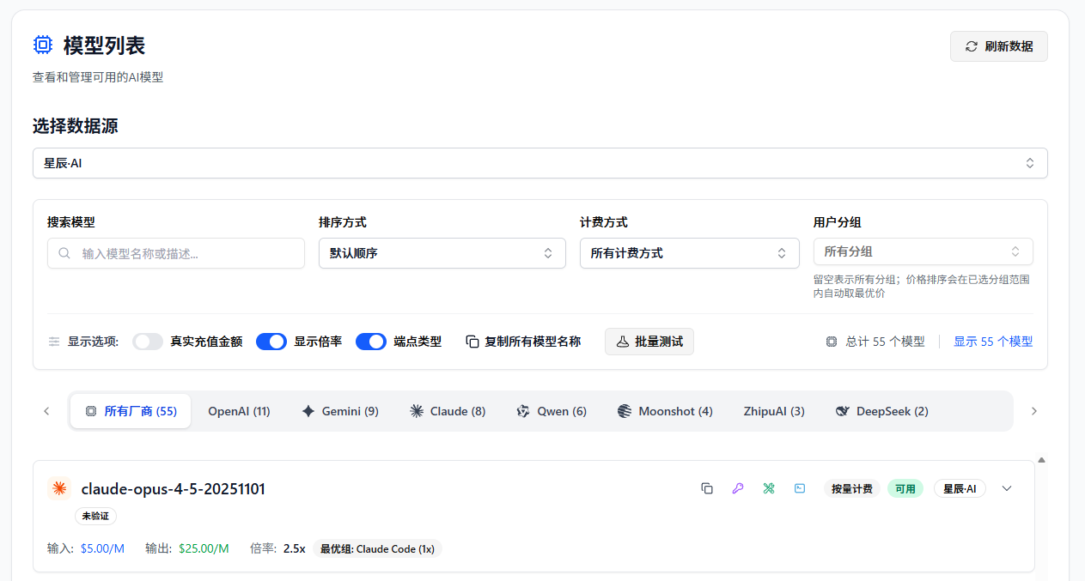The height and width of the screenshot is (581, 1085).
Task: Focus the 搜索模型 search input field
Action: [176, 253]
